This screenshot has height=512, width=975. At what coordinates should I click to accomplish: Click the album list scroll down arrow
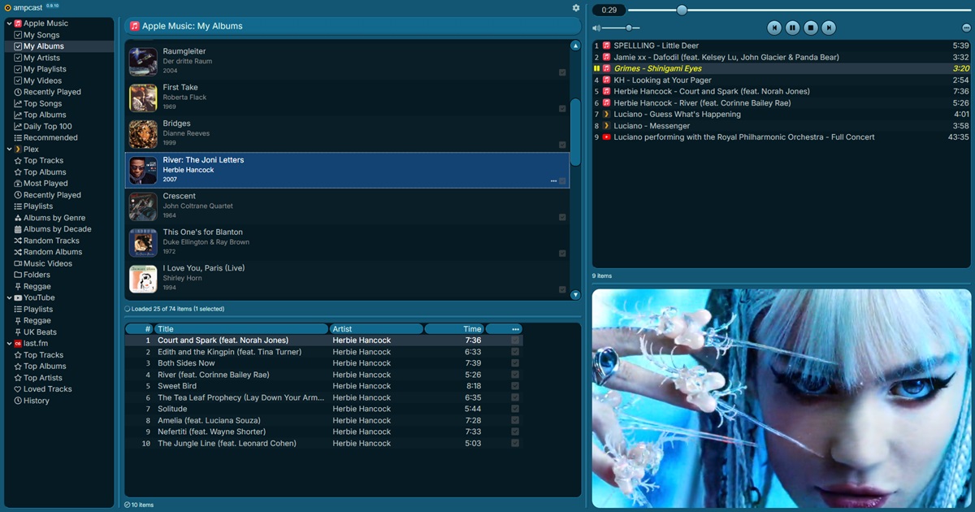click(x=575, y=295)
